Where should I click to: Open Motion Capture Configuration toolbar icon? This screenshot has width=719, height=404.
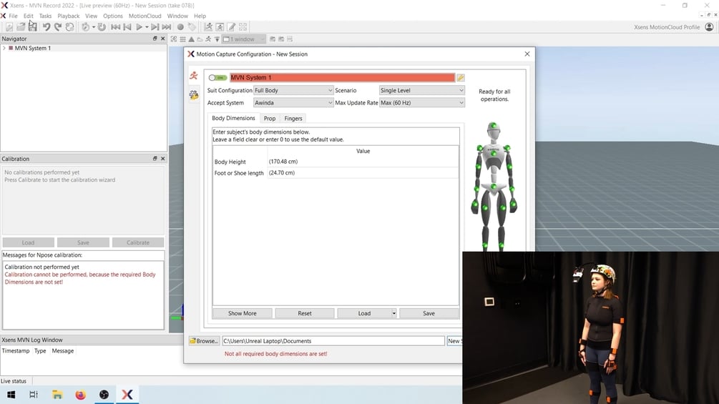coord(208,27)
